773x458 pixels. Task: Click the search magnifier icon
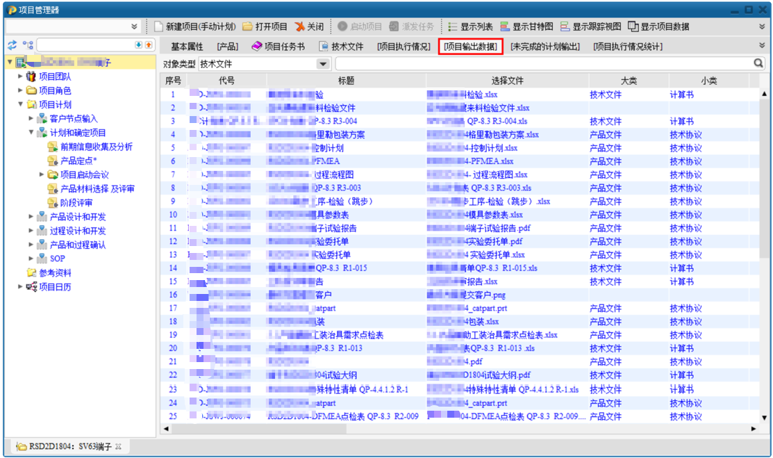point(759,63)
